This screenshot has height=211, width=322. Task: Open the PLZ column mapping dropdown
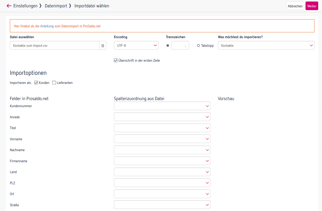162,183
